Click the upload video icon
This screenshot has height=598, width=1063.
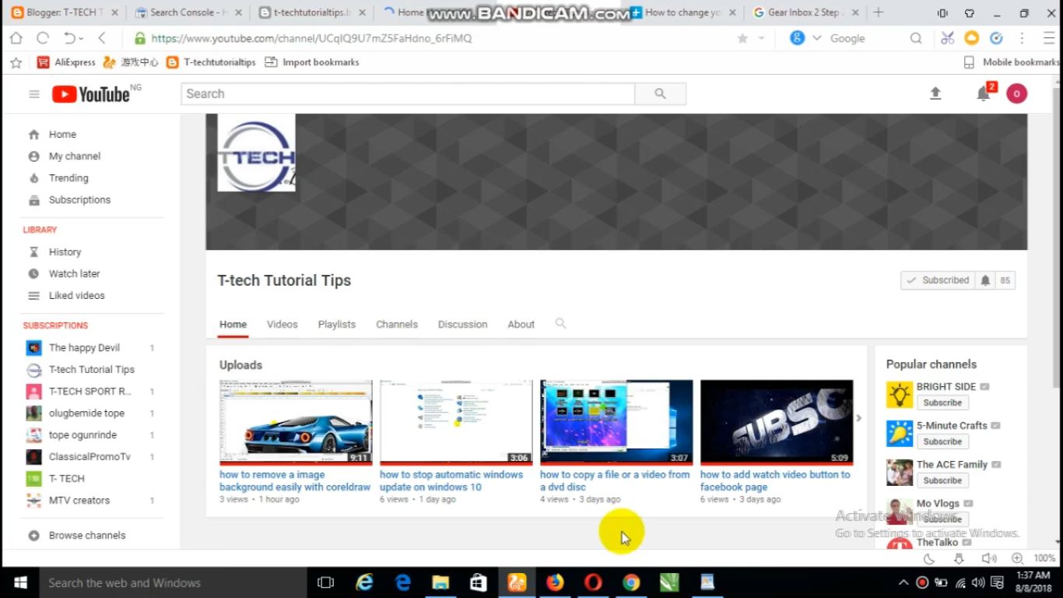[935, 93]
